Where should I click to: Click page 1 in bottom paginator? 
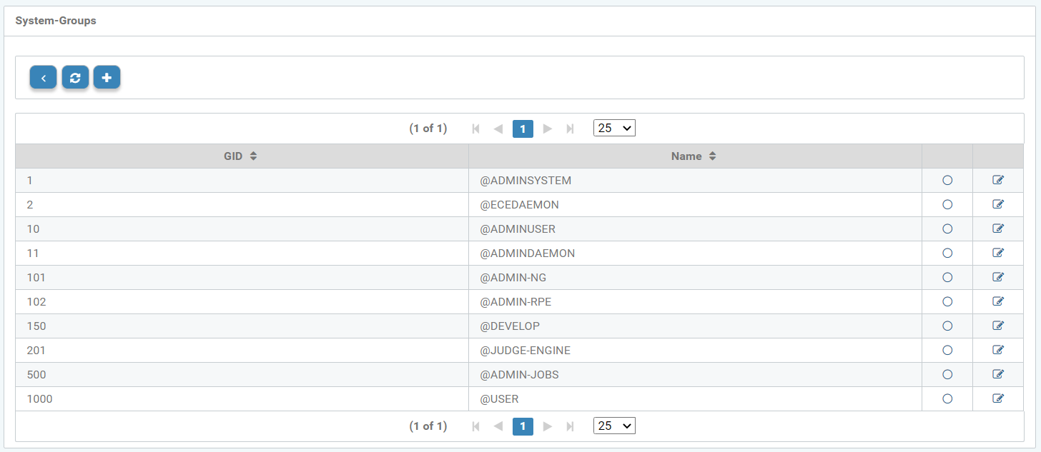click(523, 426)
